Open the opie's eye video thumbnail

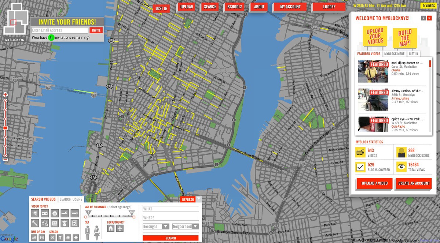[373, 124]
